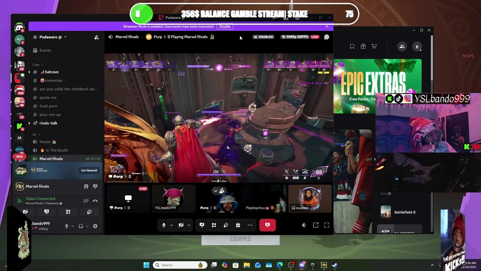Click the gift icon in call bar

coord(238,225)
